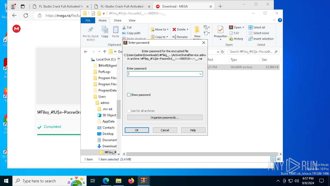Switch to FL Studio Crack first tab
The width and height of the screenshot is (330, 186).
[x=61, y=6]
